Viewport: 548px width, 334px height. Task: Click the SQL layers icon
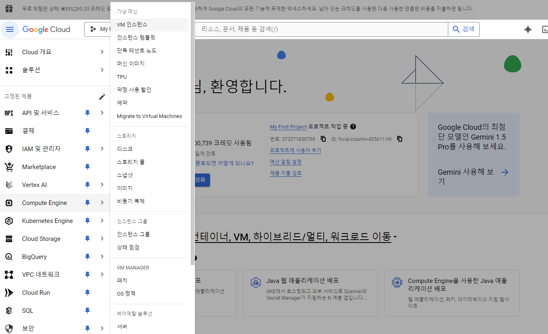(x=9, y=311)
